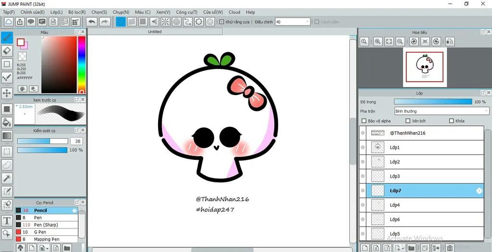Screen dimensions: 492x252
Task: Open the Pha trộn blend mode dropdown
Action: coord(442,111)
